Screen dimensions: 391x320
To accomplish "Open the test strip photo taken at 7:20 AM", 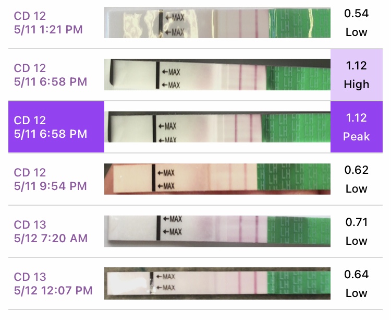I will coord(217,231).
